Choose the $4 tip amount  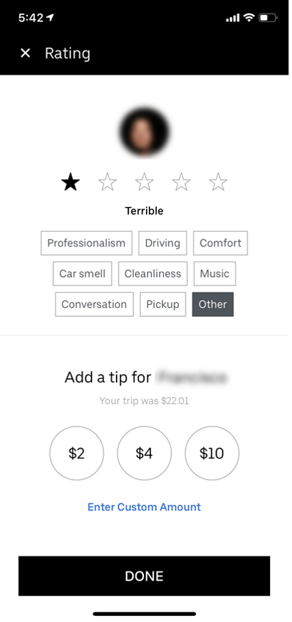tap(145, 453)
